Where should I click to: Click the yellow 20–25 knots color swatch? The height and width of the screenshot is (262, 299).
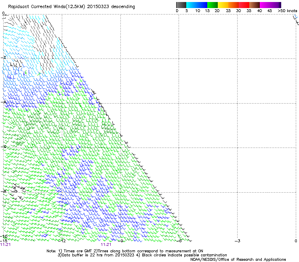(x=223, y=5)
